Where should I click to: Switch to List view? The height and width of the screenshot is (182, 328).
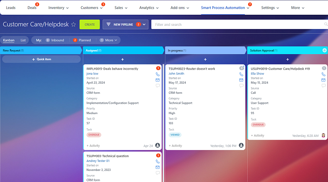(x=23, y=40)
